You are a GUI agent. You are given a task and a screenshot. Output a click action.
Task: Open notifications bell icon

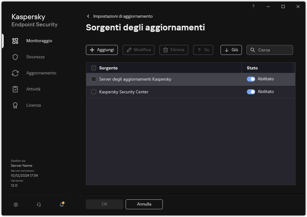click(62, 205)
